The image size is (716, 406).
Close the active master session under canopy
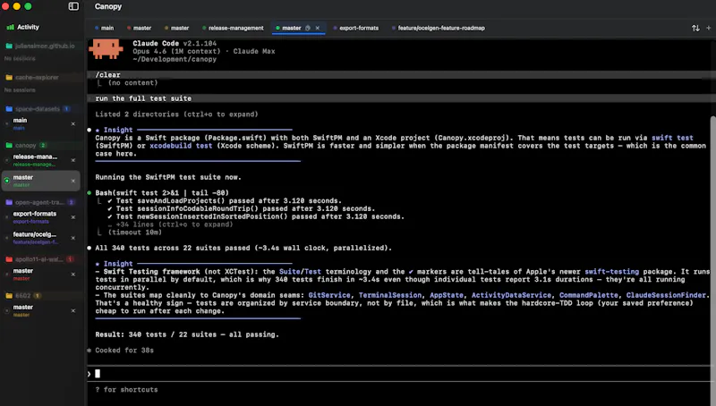coord(73,182)
